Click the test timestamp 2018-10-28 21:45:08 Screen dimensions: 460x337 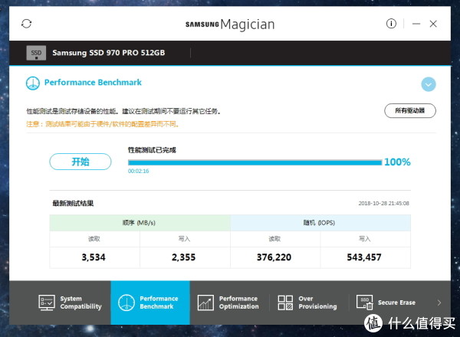tap(384, 204)
